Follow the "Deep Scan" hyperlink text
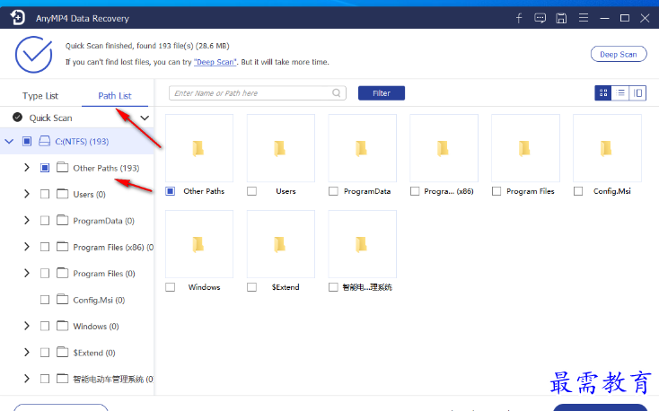Viewport: 659px width, 411px height. 215,62
